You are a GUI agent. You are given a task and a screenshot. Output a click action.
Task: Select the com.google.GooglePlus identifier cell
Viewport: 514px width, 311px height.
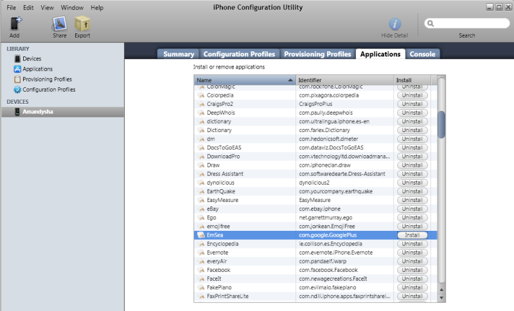(328, 235)
